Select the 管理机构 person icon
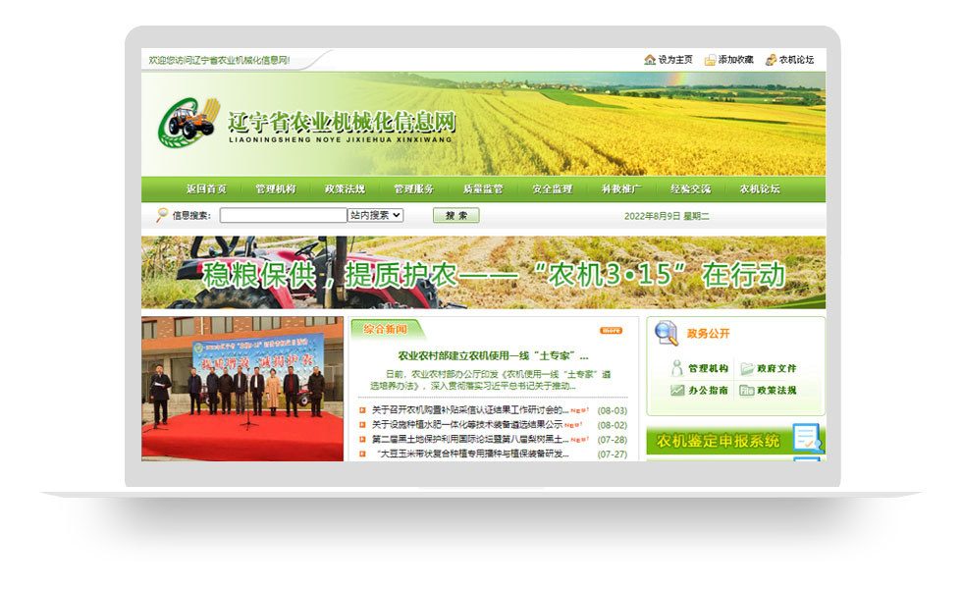 pyautogui.click(x=677, y=367)
